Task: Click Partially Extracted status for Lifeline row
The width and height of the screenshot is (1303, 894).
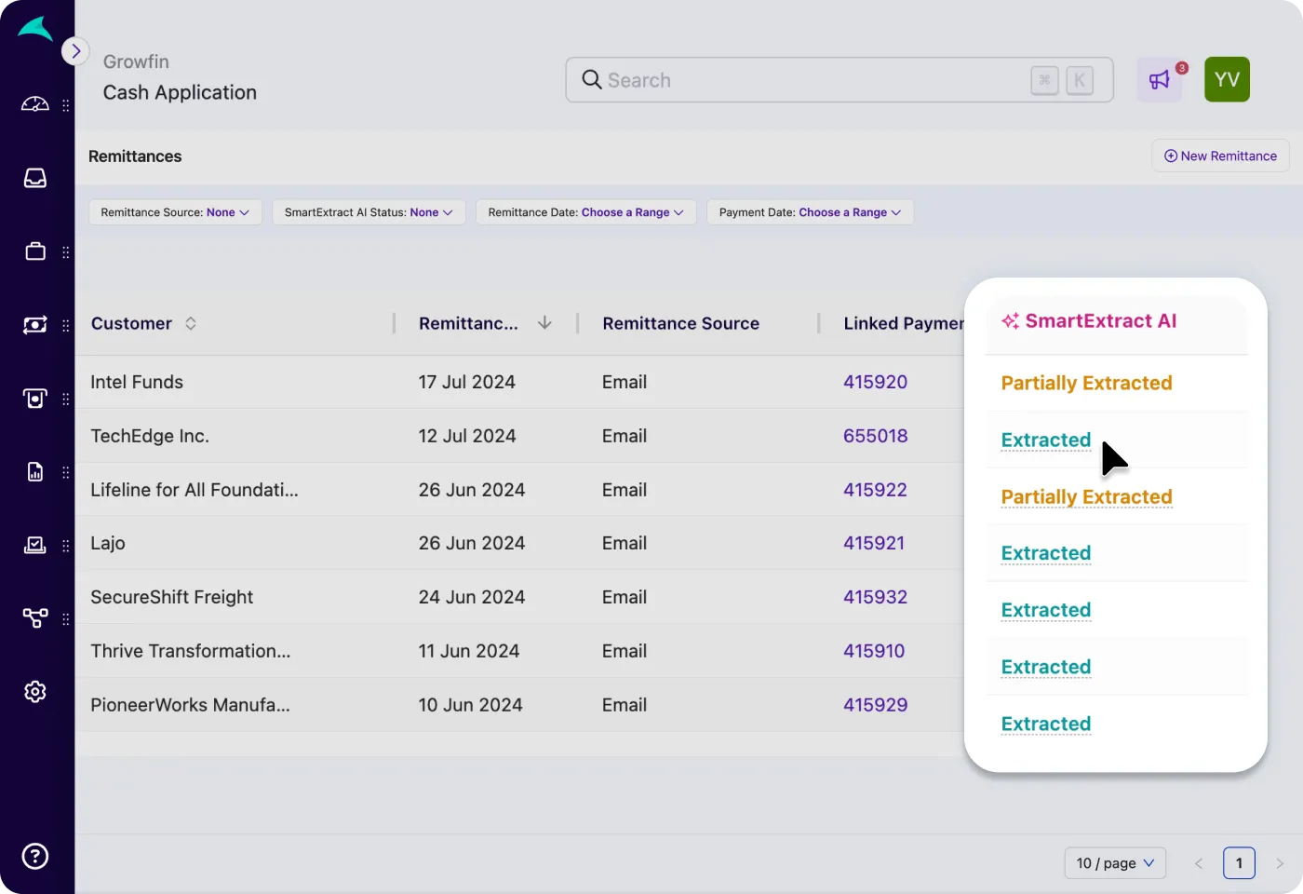Action: (1086, 496)
